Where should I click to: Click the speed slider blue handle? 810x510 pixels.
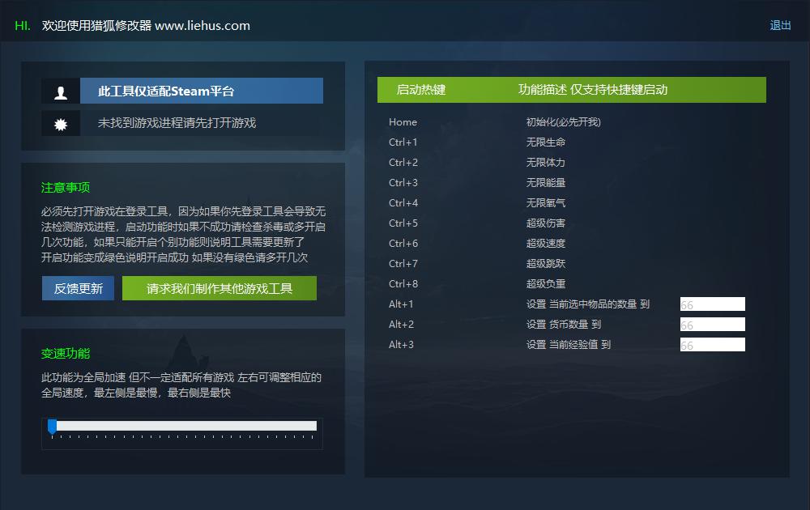pyautogui.click(x=52, y=427)
